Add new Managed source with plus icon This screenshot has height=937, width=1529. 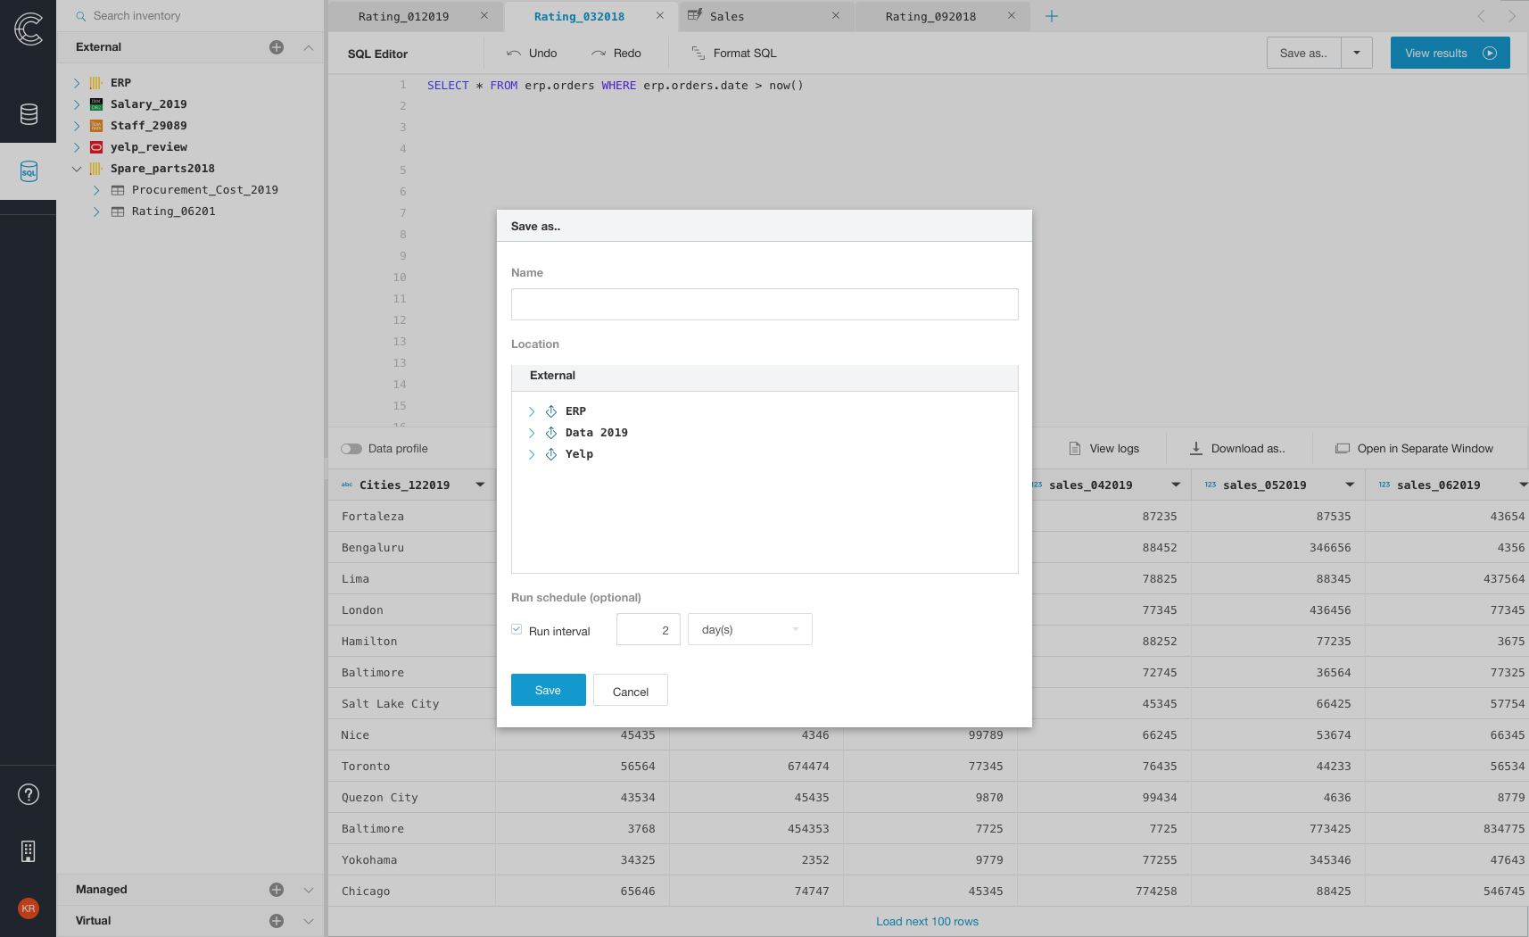click(x=277, y=890)
